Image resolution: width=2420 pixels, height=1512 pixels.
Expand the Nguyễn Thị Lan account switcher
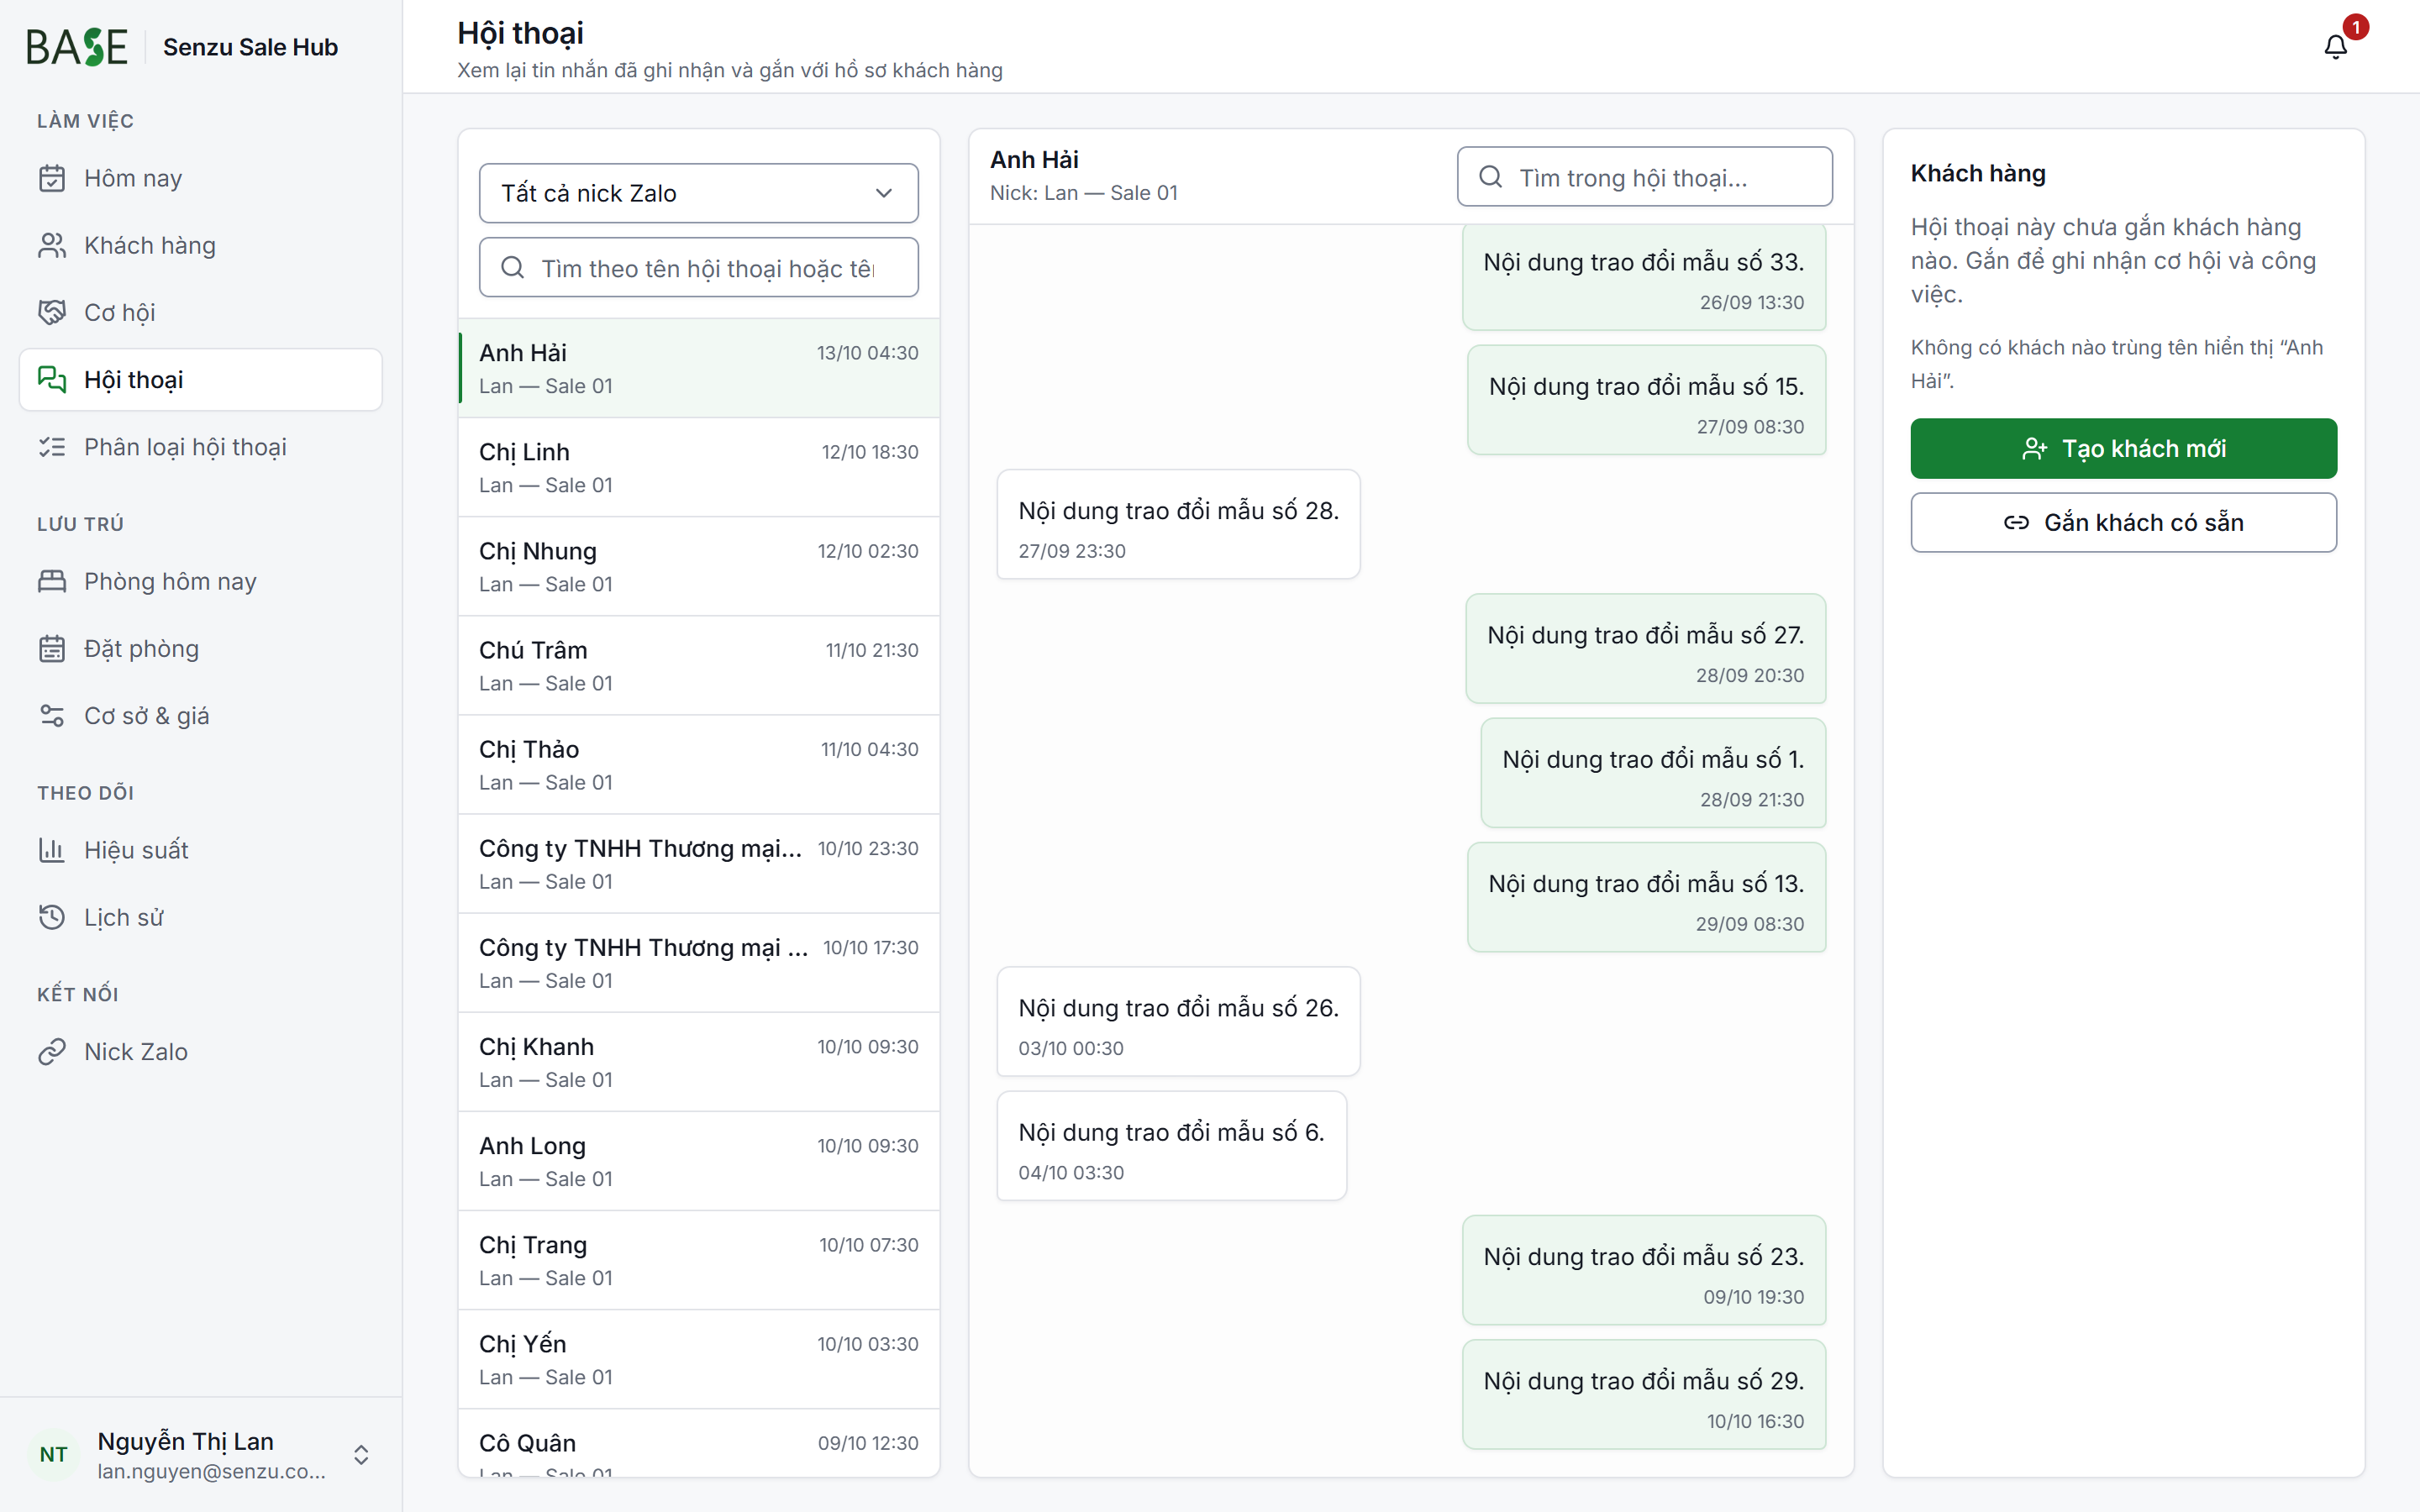[362, 1454]
